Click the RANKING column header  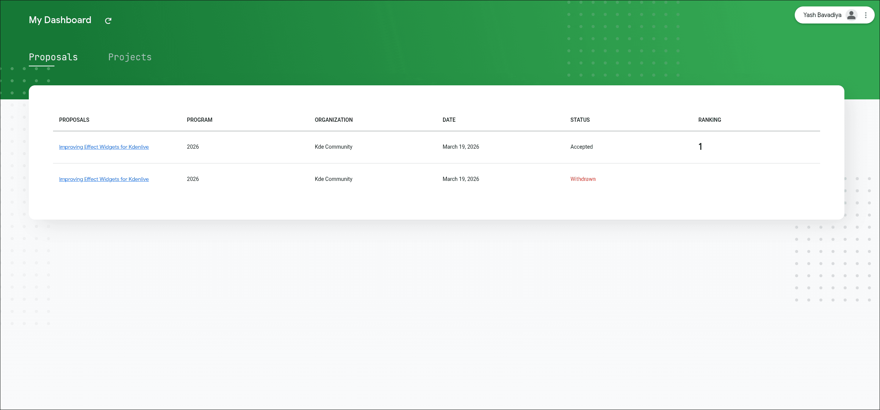coord(710,120)
